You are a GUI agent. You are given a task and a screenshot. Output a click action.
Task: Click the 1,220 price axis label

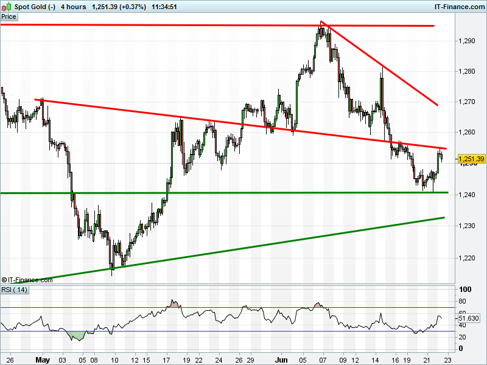coord(467,258)
